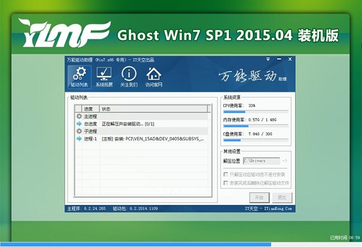Click the C:\Drivers extract path field
362x247 pixels.
coord(261,161)
